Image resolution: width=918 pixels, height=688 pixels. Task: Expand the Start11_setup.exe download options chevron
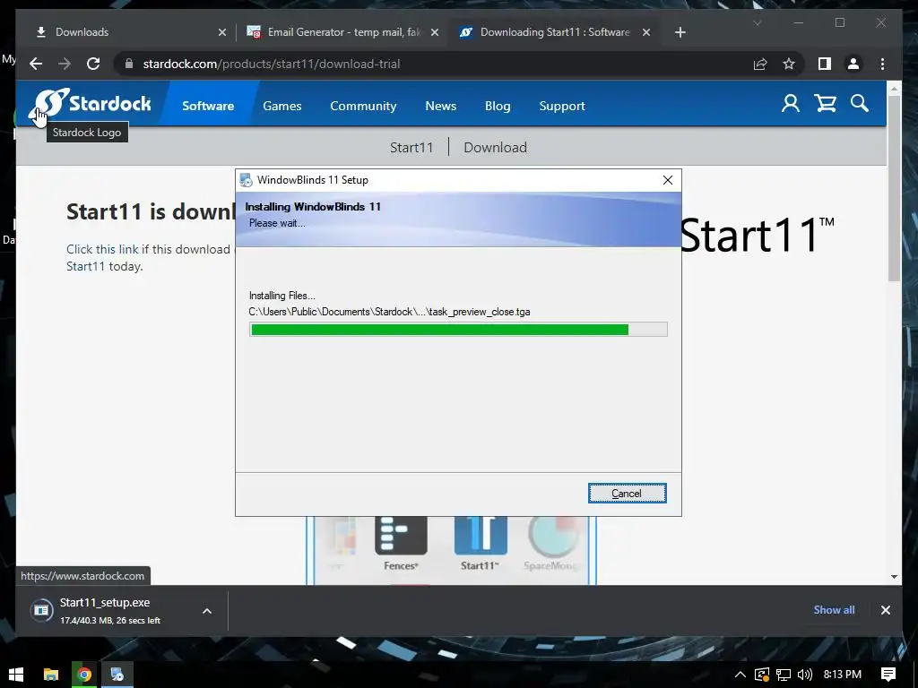(x=207, y=611)
